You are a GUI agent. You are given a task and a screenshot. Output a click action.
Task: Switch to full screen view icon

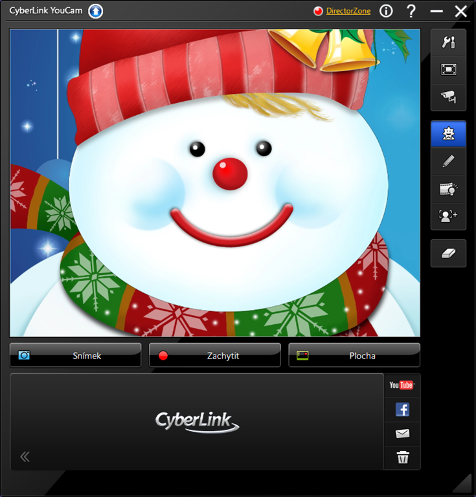[448, 69]
